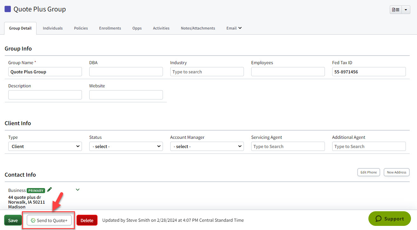Click the Fed Tax ID input field
Viewport: 417px width, 230px height.
368,71
